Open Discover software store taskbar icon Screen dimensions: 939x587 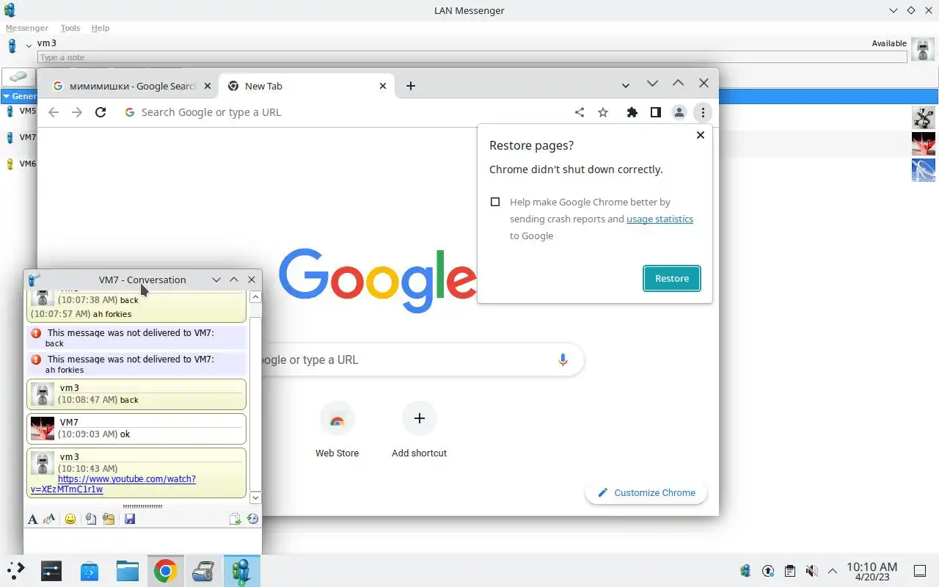89,571
